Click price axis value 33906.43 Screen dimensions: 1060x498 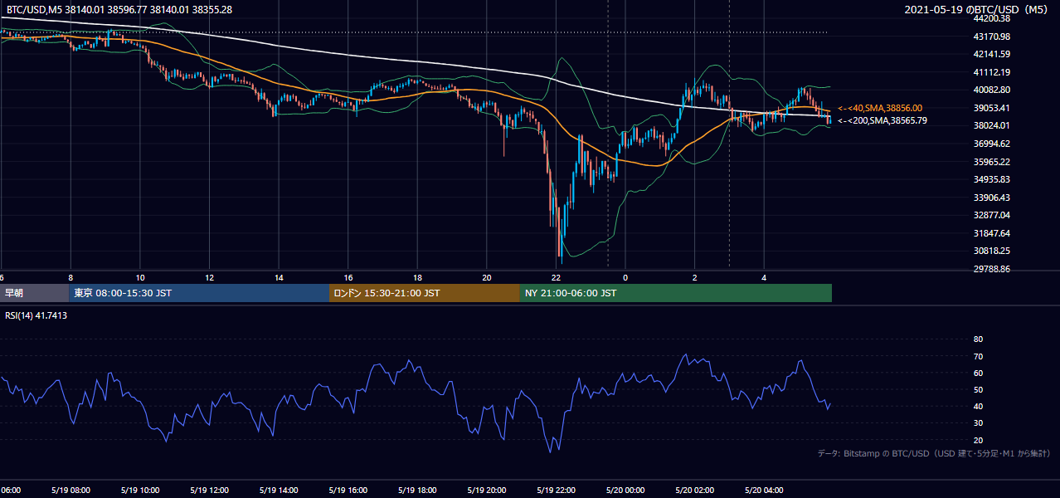991,198
